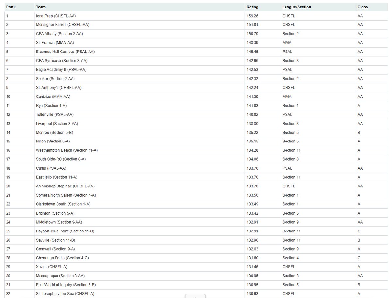392x298 pixels.
Task: Select Bayport-Blue Point (Section 11-C) team
Action: coord(65,231)
